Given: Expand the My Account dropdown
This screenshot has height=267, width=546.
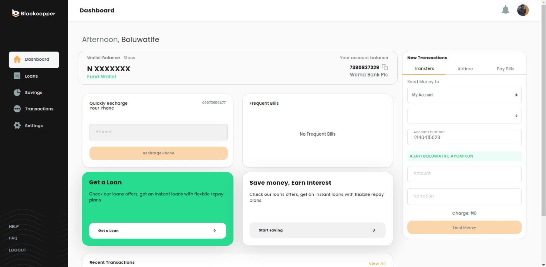Looking at the screenshot, I should [x=464, y=95].
